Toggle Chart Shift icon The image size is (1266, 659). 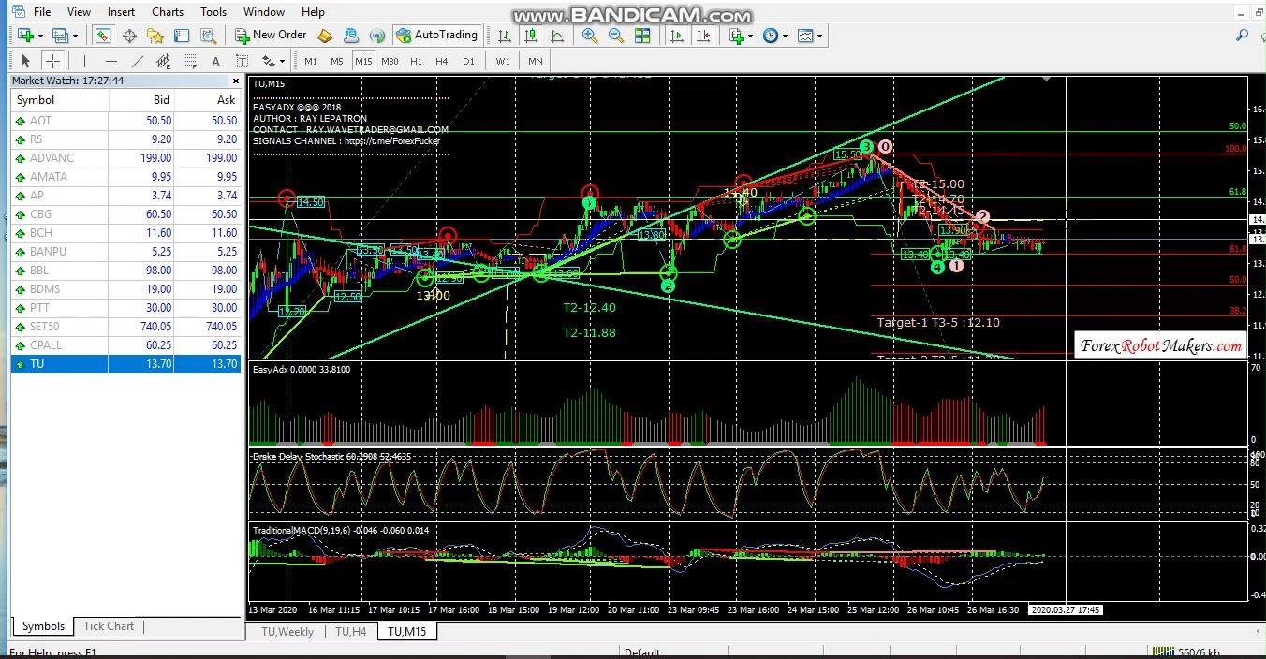click(702, 36)
